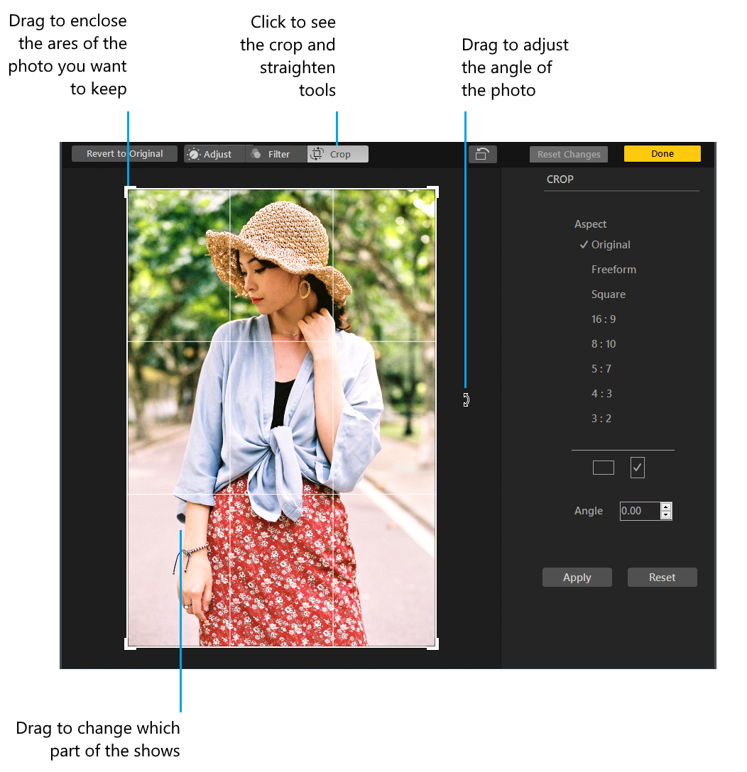
Task: Click the yellow Done button
Action: tap(663, 153)
